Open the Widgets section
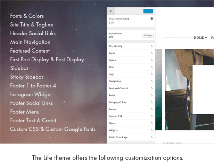This screenshot has width=214, height=162. [131, 130]
